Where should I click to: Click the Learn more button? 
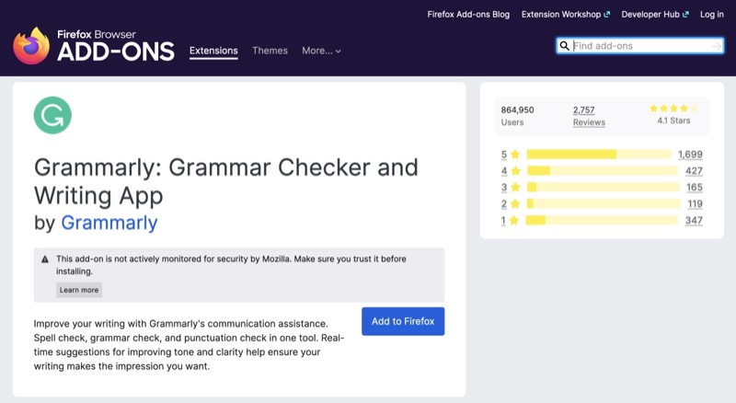(x=79, y=290)
